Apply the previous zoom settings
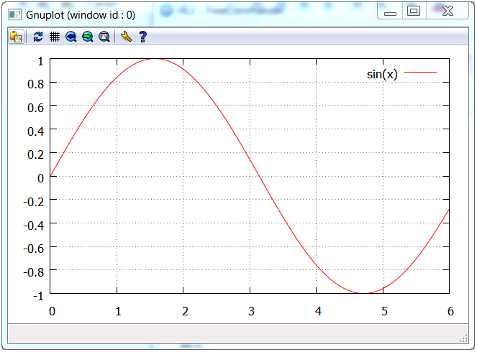This screenshot has height=352, width=477. click(x=71, y=37)
